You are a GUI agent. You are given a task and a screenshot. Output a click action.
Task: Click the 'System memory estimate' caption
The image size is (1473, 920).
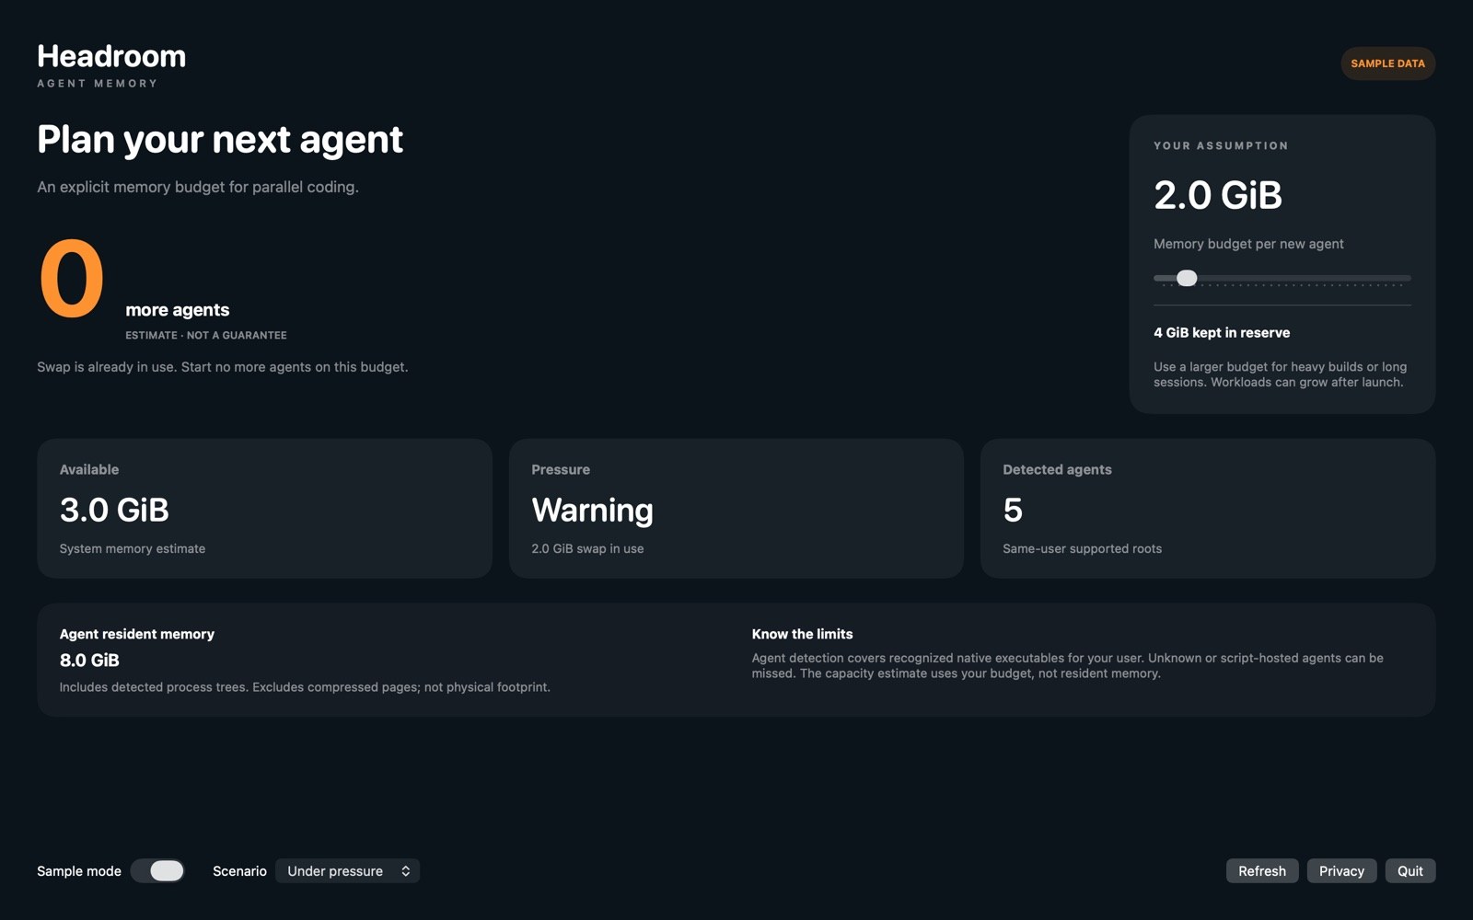133,548
